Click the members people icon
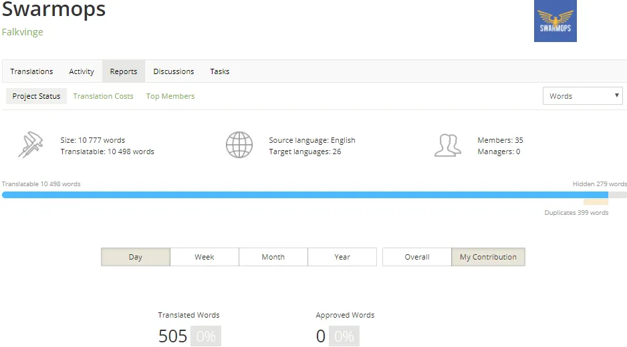 pos(448,145)
